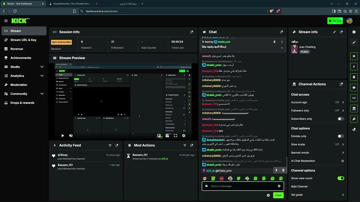The width and height of the screenshot is (360, 202).
Task: Pop out the Channel Actions panel
Action: click(x=341, y=84)
